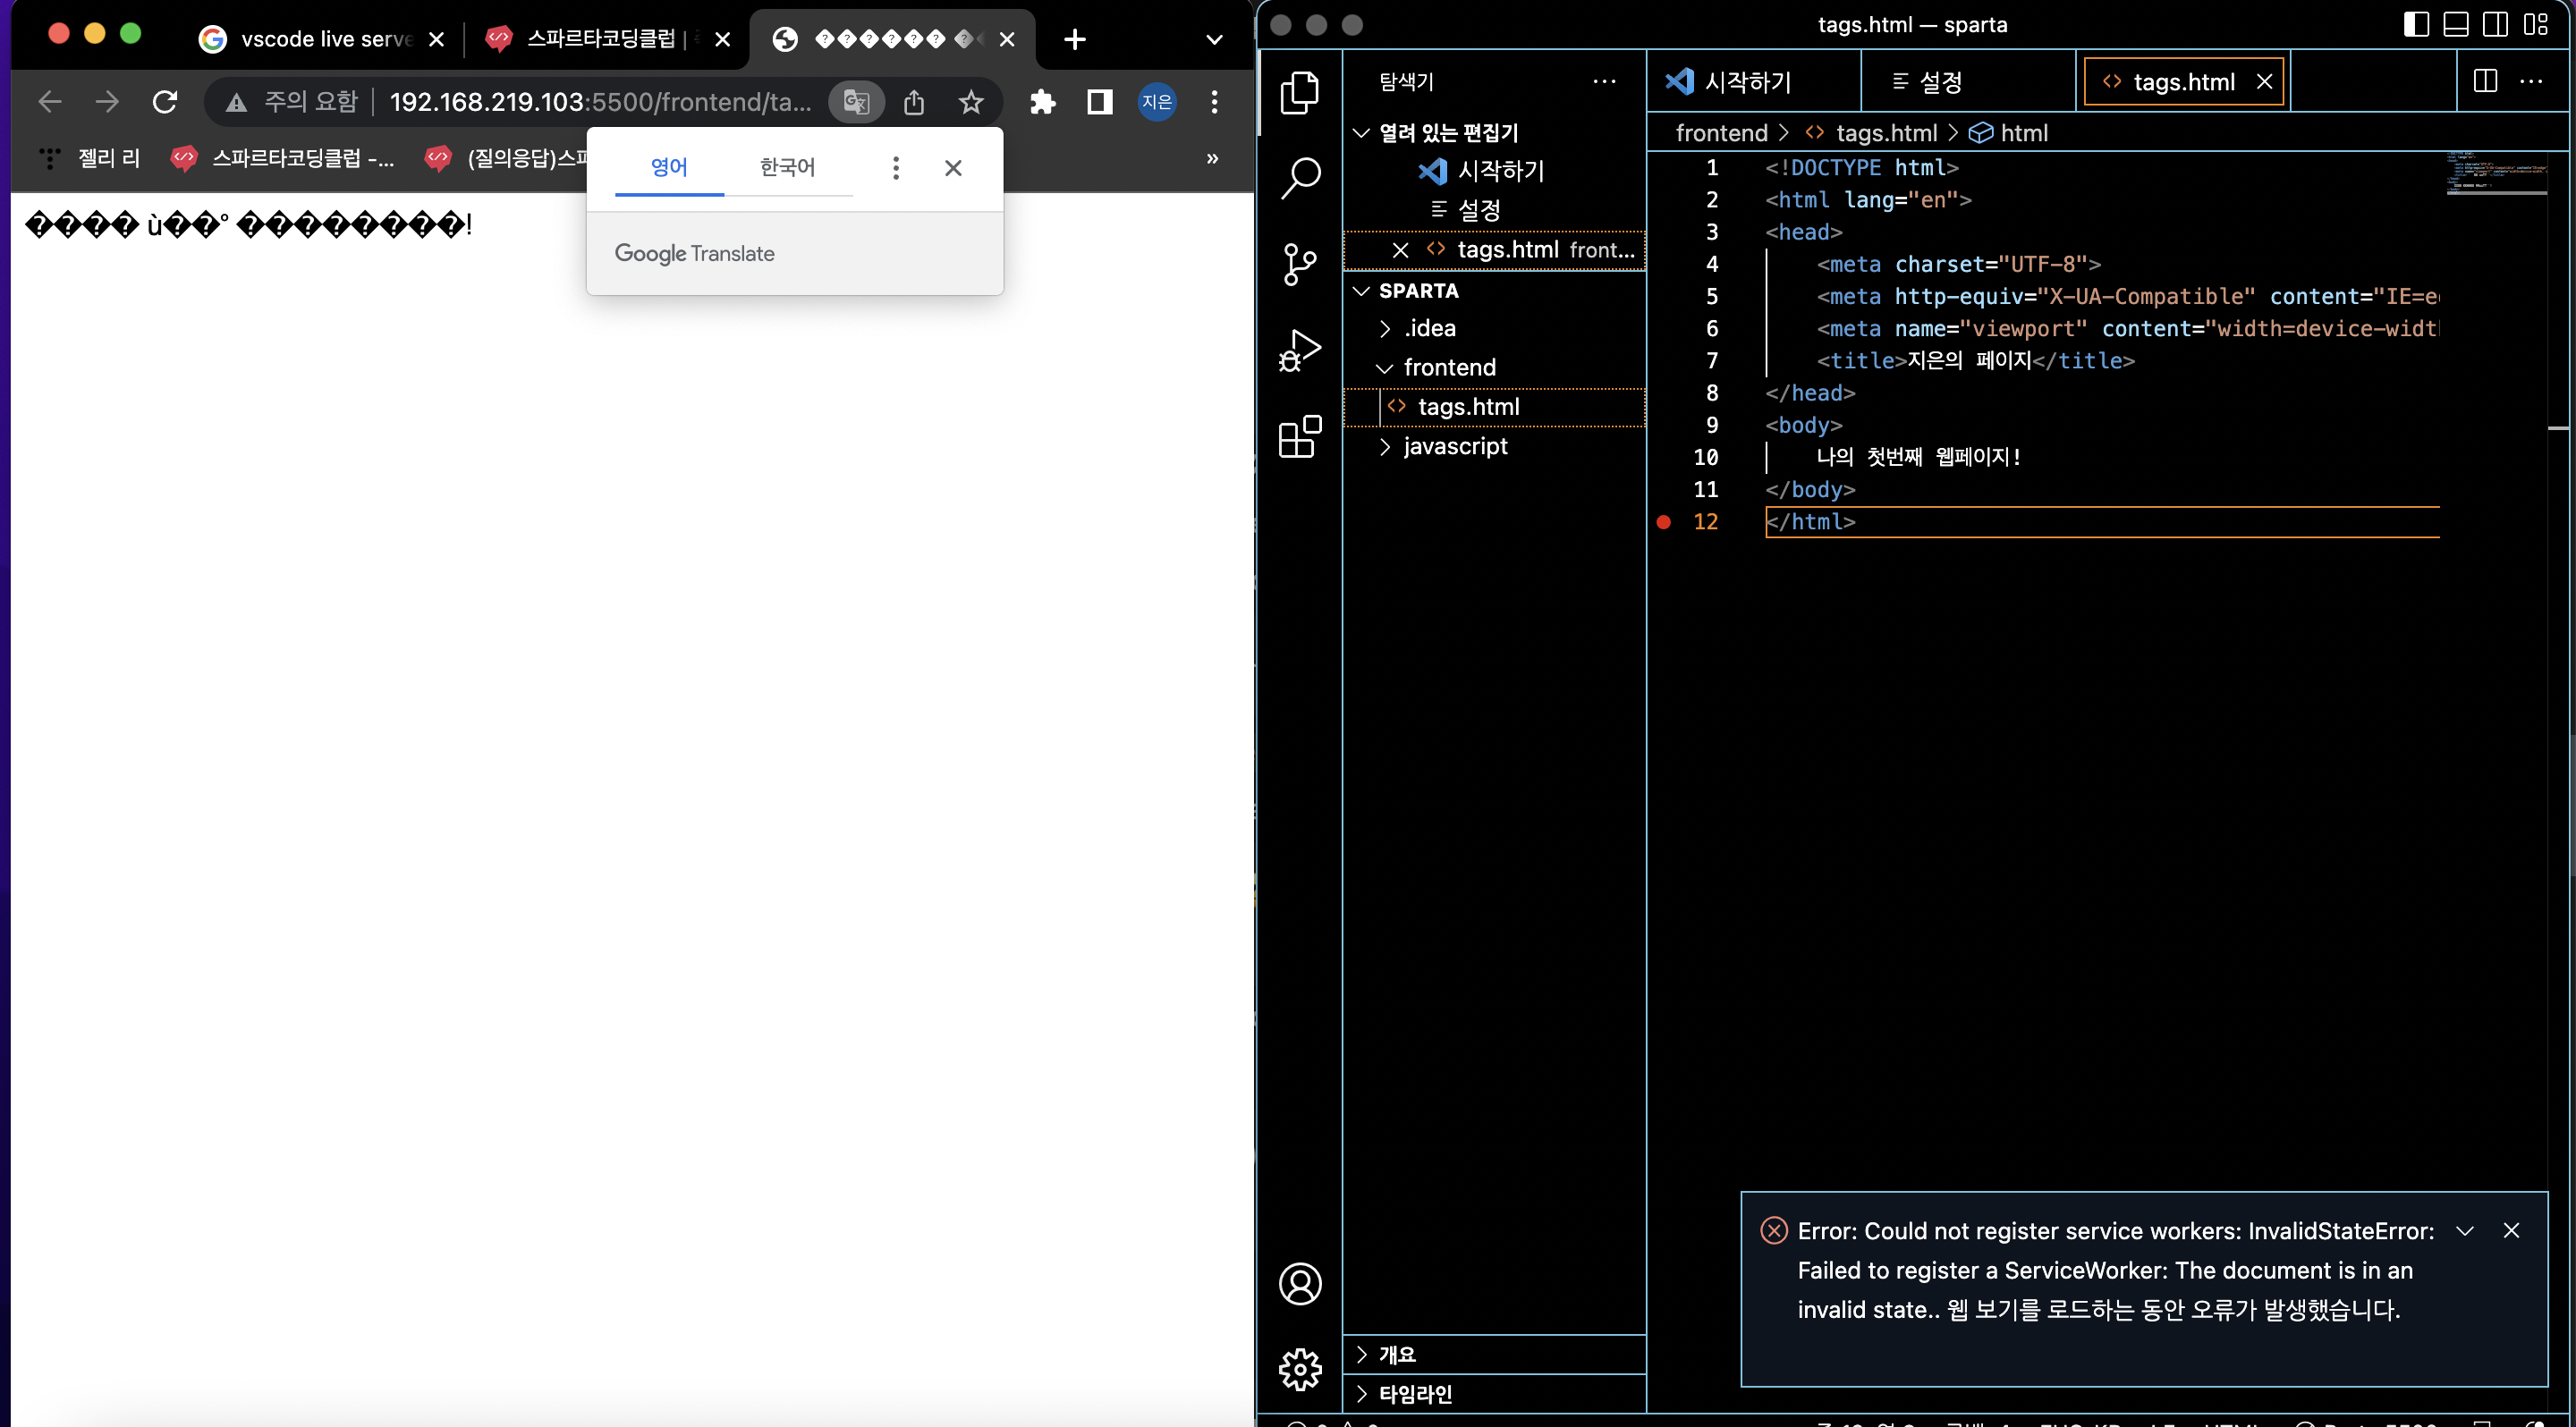2576x1427 pixels.
Task: Open Explorer panel more actions ellipsis
Action: click(1604, 81)
